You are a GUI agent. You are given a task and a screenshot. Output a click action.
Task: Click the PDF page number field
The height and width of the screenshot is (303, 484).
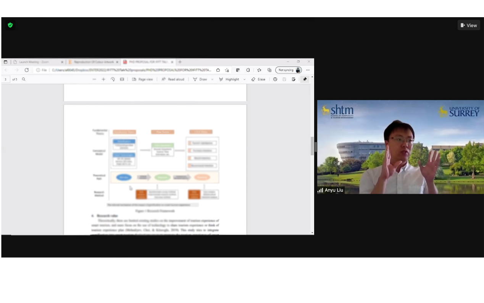click(6, 79)
